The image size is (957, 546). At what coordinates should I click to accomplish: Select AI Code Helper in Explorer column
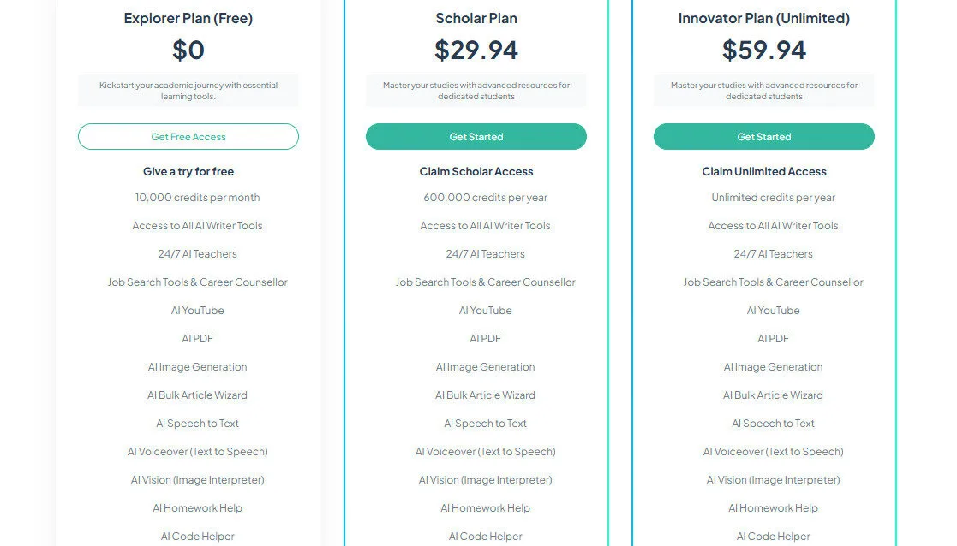[196, 536]
